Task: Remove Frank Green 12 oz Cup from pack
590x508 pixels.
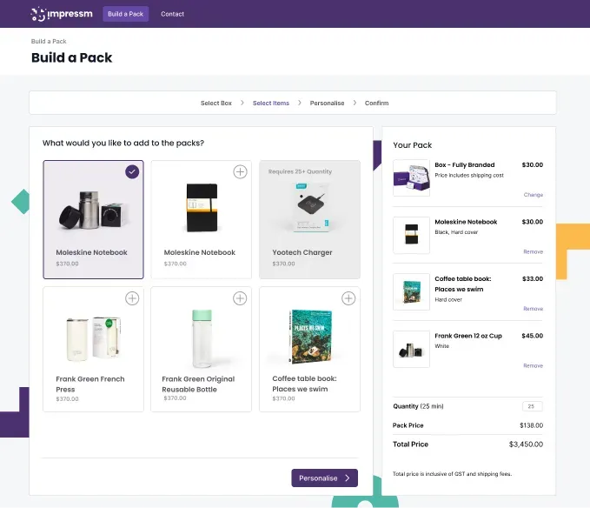Action: 533,365
